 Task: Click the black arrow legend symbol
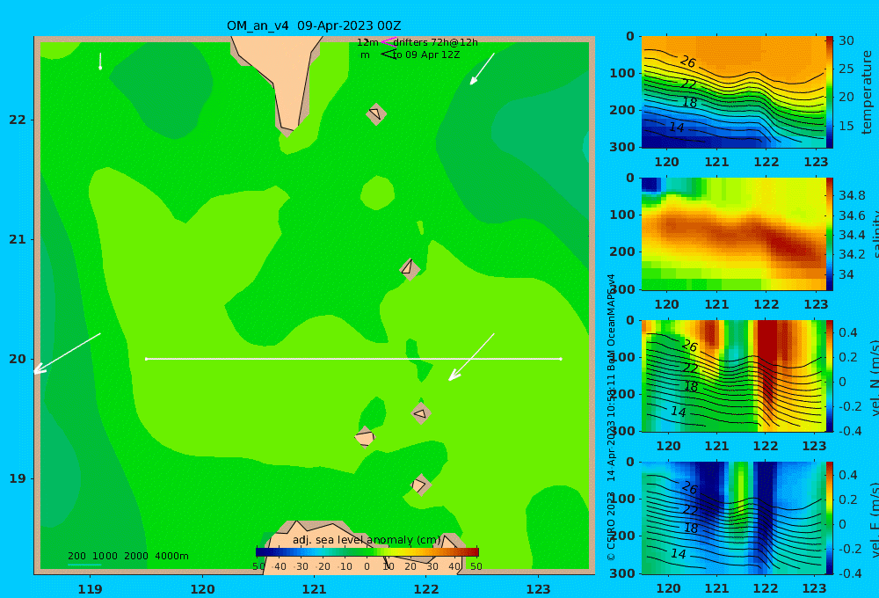pyautogui.click(x=389, y=54)
